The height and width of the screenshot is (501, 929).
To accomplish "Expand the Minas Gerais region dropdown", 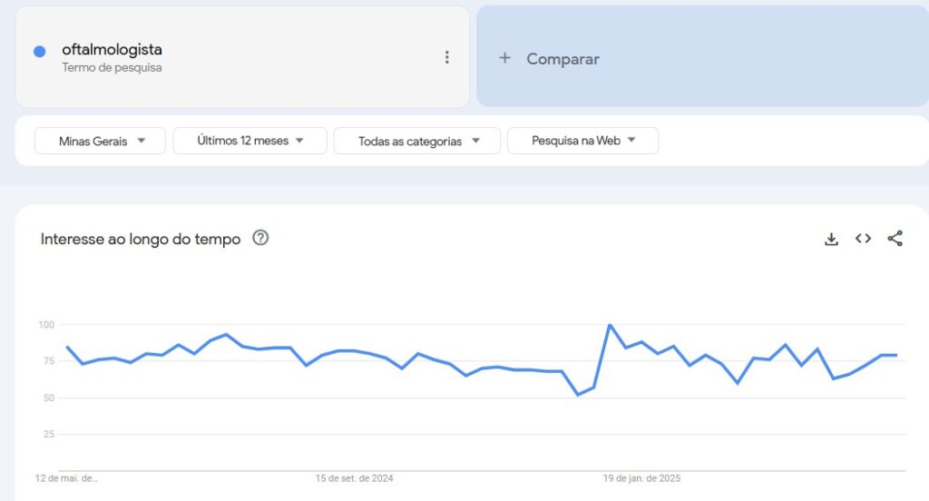I will click(x=100, y=141).
